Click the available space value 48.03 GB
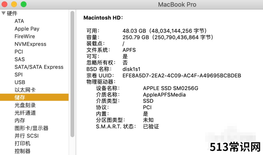 [164, 31]
